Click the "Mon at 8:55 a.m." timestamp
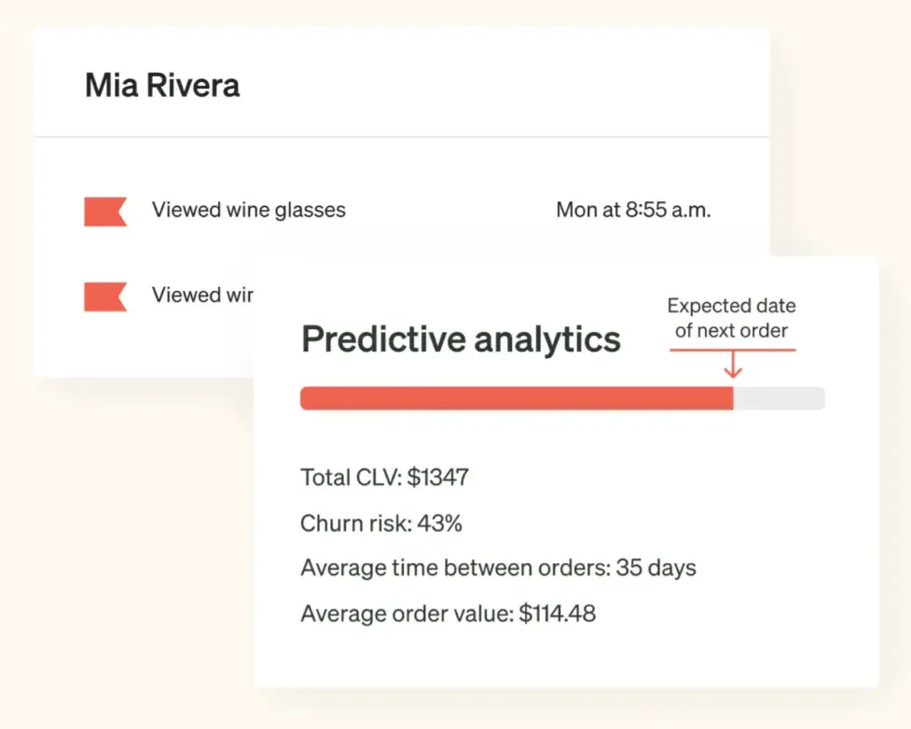The height and width of the screenshot is (729, 911). click(x=633, y=211)
